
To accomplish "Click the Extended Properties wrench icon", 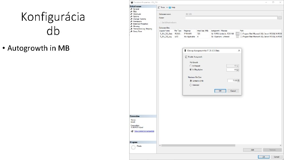I will coord(131,24).
